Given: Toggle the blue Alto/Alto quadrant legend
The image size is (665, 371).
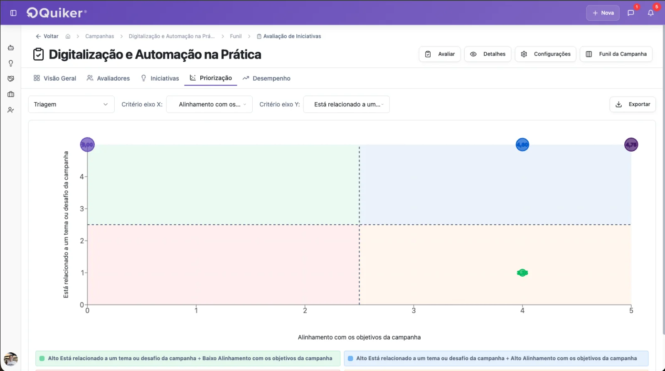Looking at the screenshot, I should tap(496, 358).
